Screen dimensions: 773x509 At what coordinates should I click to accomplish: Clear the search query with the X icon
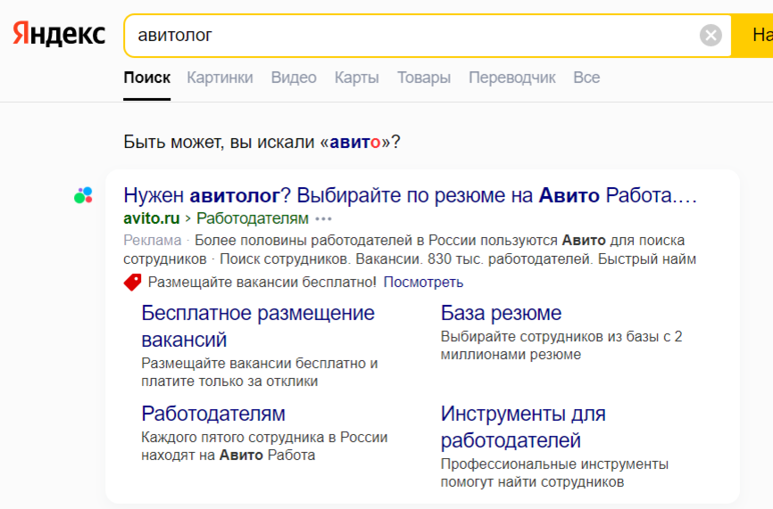click(x=711, y=36)
